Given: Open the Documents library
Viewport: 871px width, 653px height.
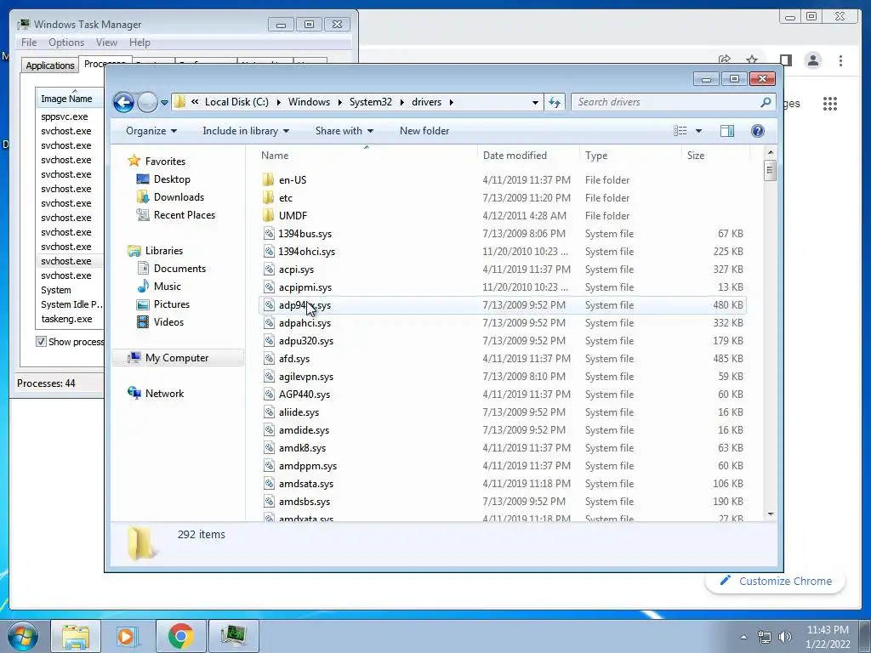Looking at the screenshot, I should 179,269.
